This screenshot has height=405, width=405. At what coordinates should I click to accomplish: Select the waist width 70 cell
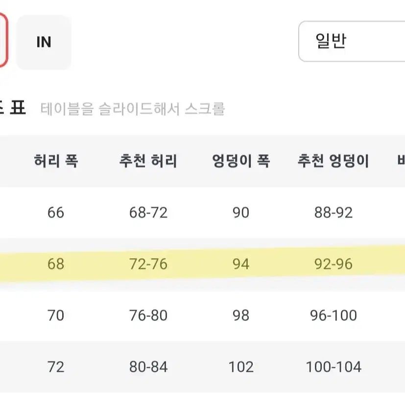[56, 315]
